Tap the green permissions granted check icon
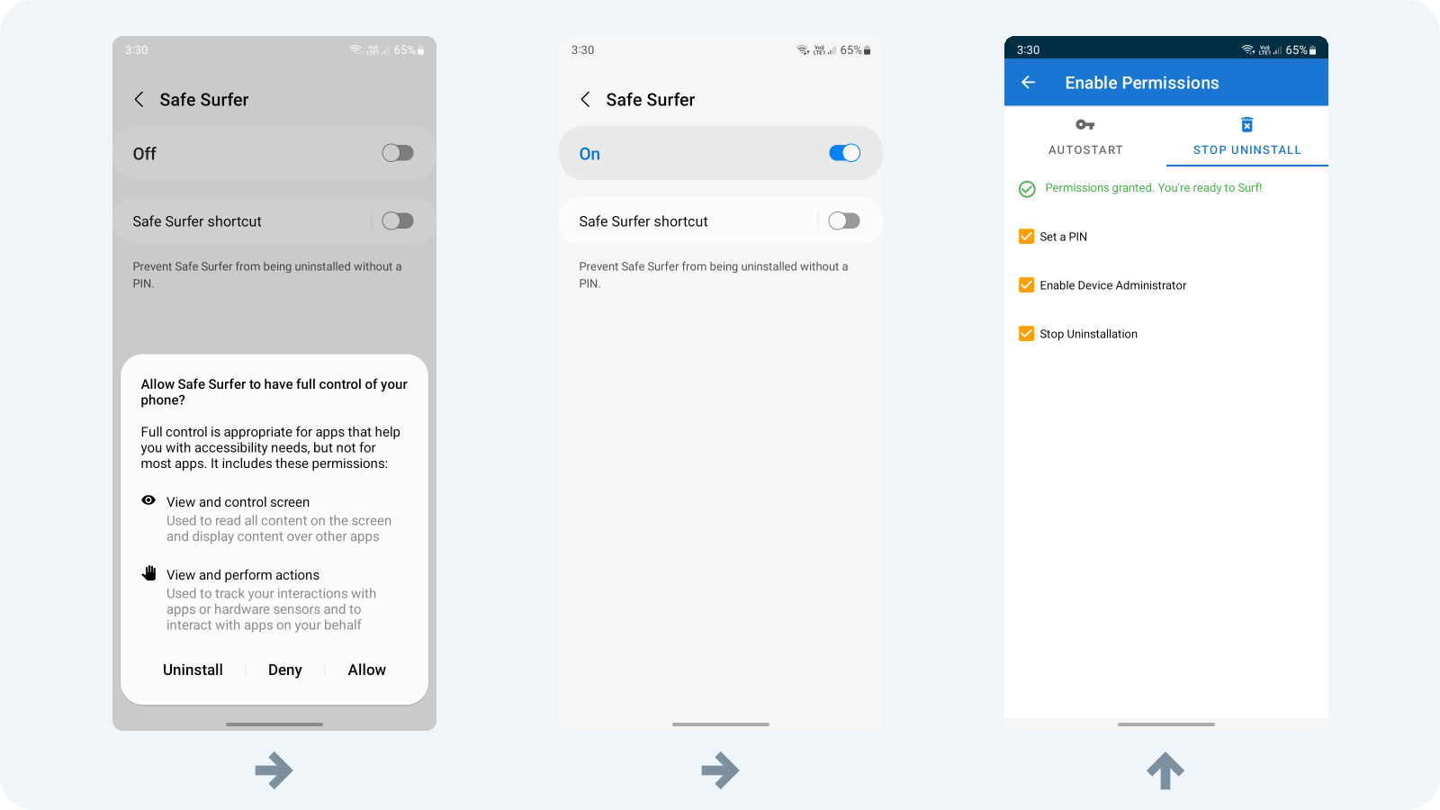This screenshot has width=1440, height=810. [x=1027, y=189]
